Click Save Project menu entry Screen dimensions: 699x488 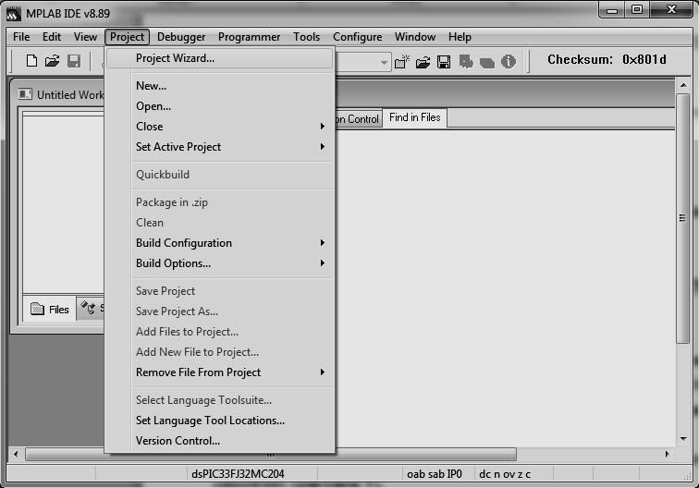[220, 291]
